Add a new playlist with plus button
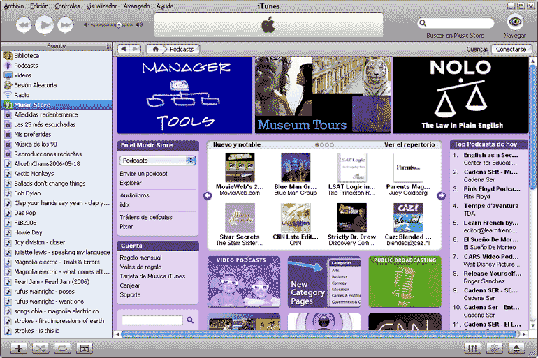 (x=19, y=348)
